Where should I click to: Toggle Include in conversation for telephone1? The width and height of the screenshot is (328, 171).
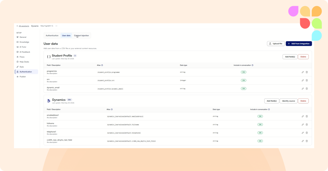pos(260,133)
